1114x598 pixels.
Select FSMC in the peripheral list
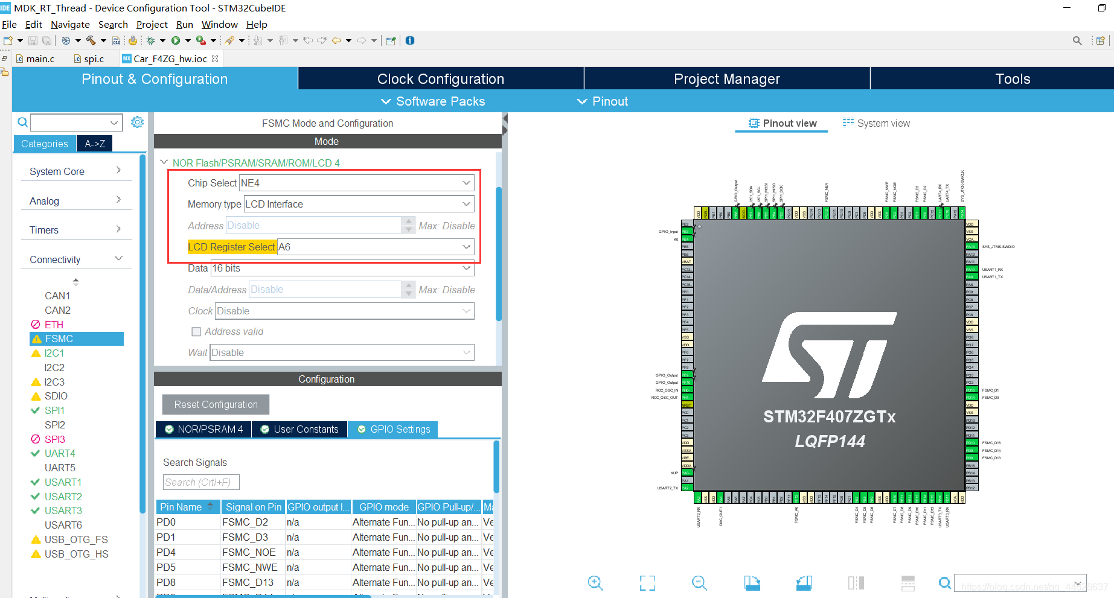77,339
